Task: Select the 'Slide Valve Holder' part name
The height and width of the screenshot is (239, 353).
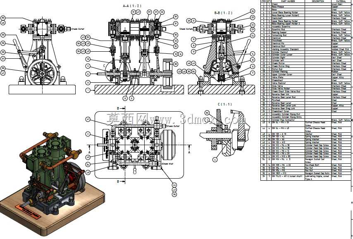Action: coord(281,89)
